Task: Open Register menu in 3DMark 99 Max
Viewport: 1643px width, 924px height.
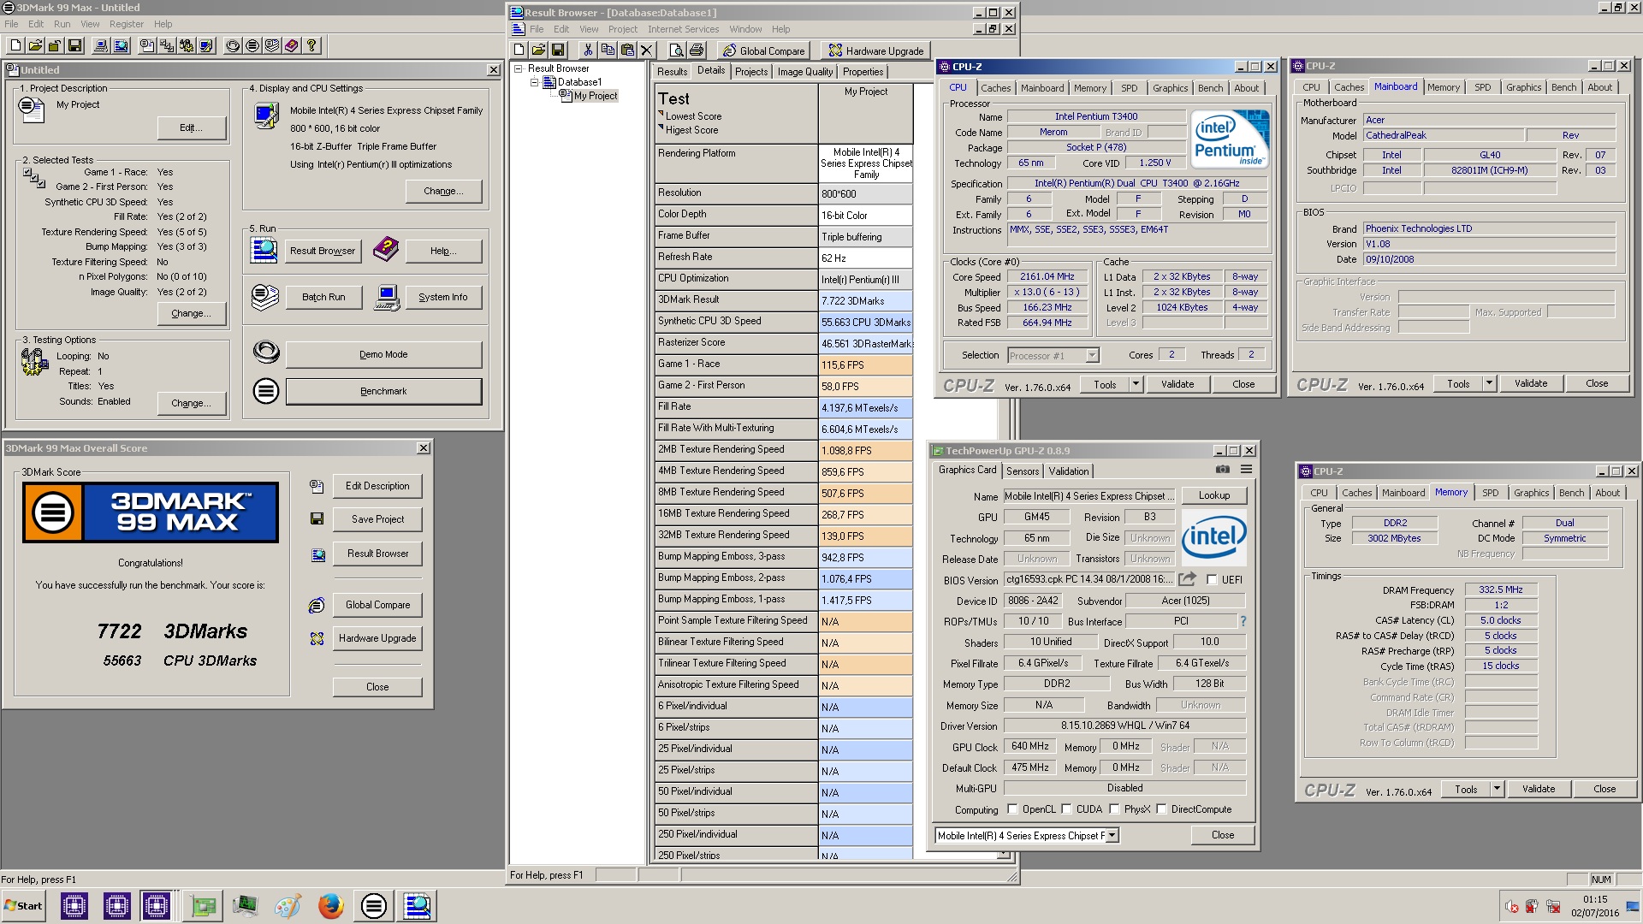Action: pyautogui.click(x=127, y=24)
